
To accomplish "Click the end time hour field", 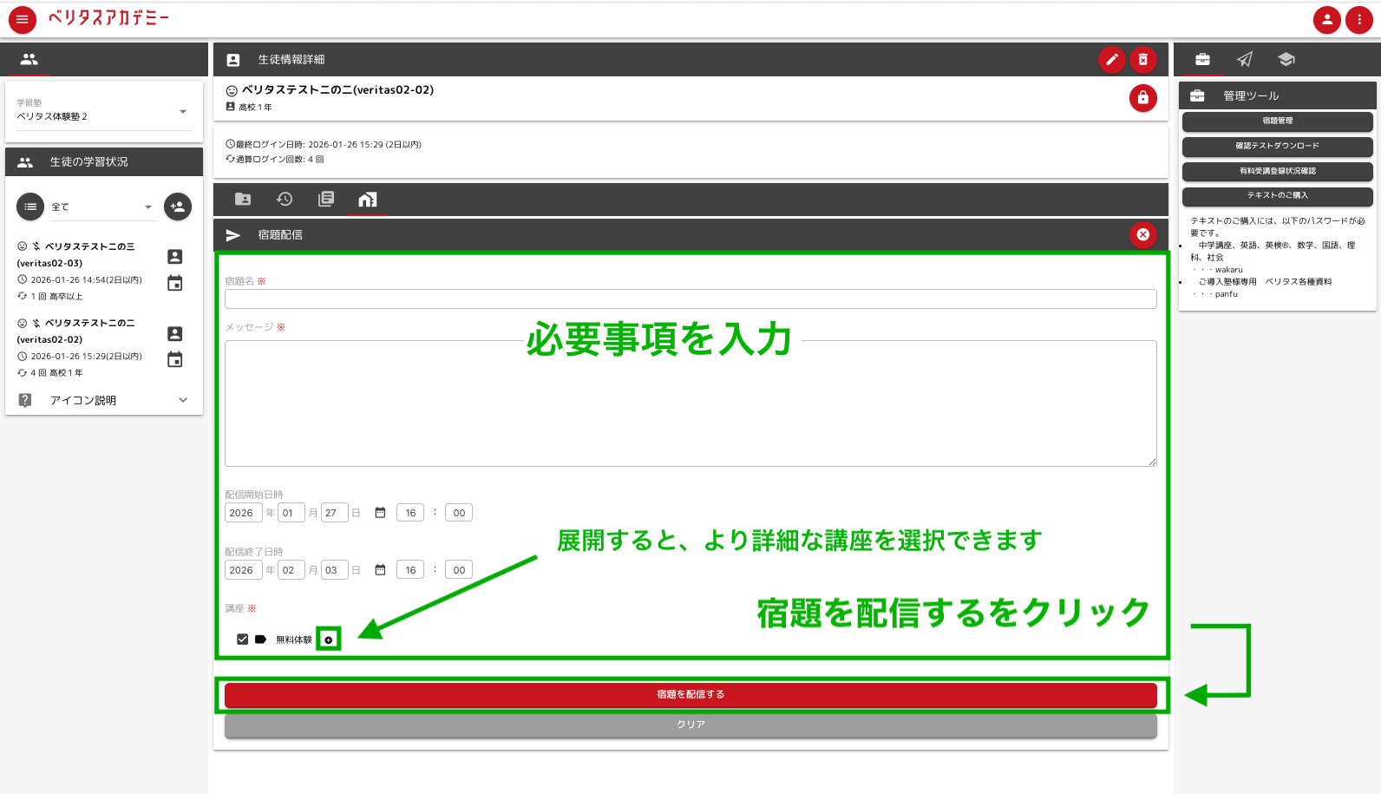I will [410, 570].
